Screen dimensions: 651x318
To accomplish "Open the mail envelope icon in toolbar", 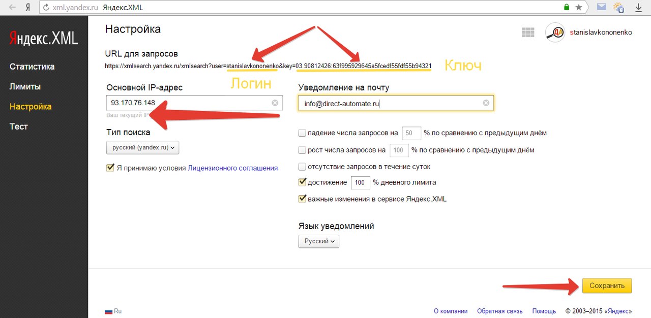I will pyautogui.click(x=602, y=8).
